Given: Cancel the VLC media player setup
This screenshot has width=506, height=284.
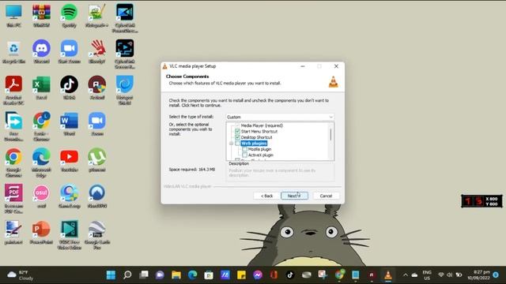Looking at the screenshot, I should 326,196.
